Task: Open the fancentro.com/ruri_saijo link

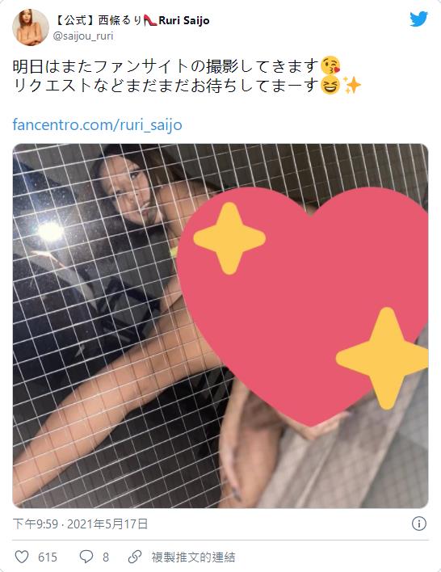Action: 98,124
